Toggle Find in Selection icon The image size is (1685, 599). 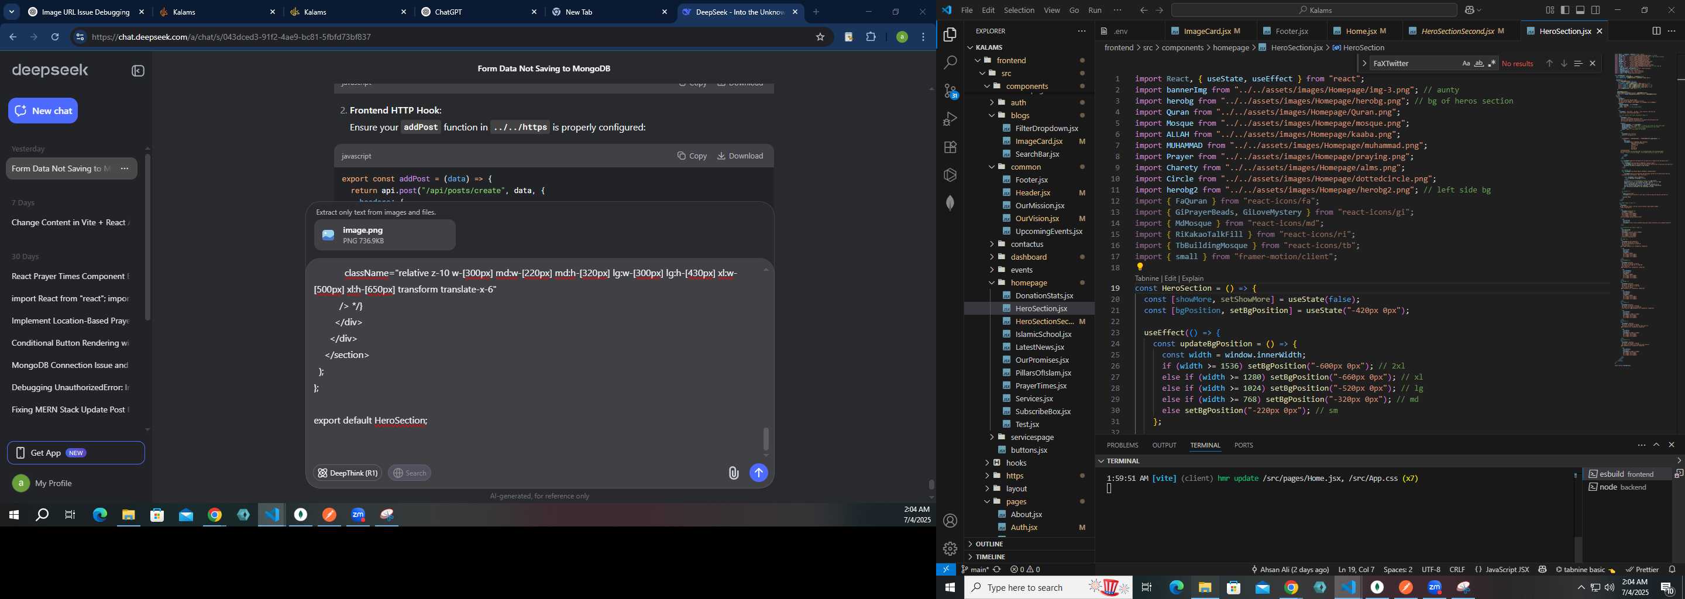tap(1578, 63)
